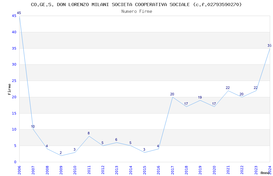Select the x-axis year 2021
Image resolution: width=273 pixels, height=176 pixels.
click(228, 170)
